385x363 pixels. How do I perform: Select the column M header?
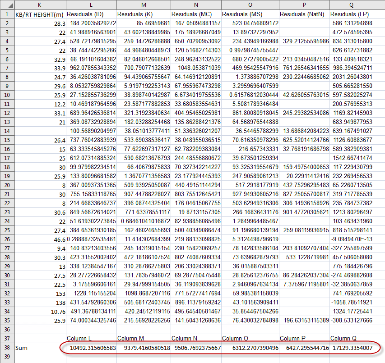click(144, 5)
